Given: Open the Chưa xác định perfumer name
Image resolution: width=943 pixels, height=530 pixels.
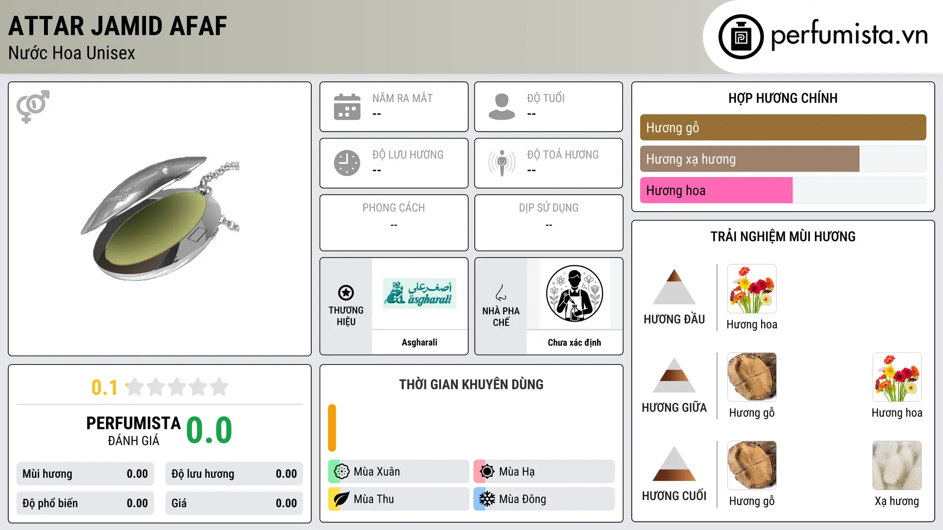Looking at the screenshot, I should pos(574,342).
